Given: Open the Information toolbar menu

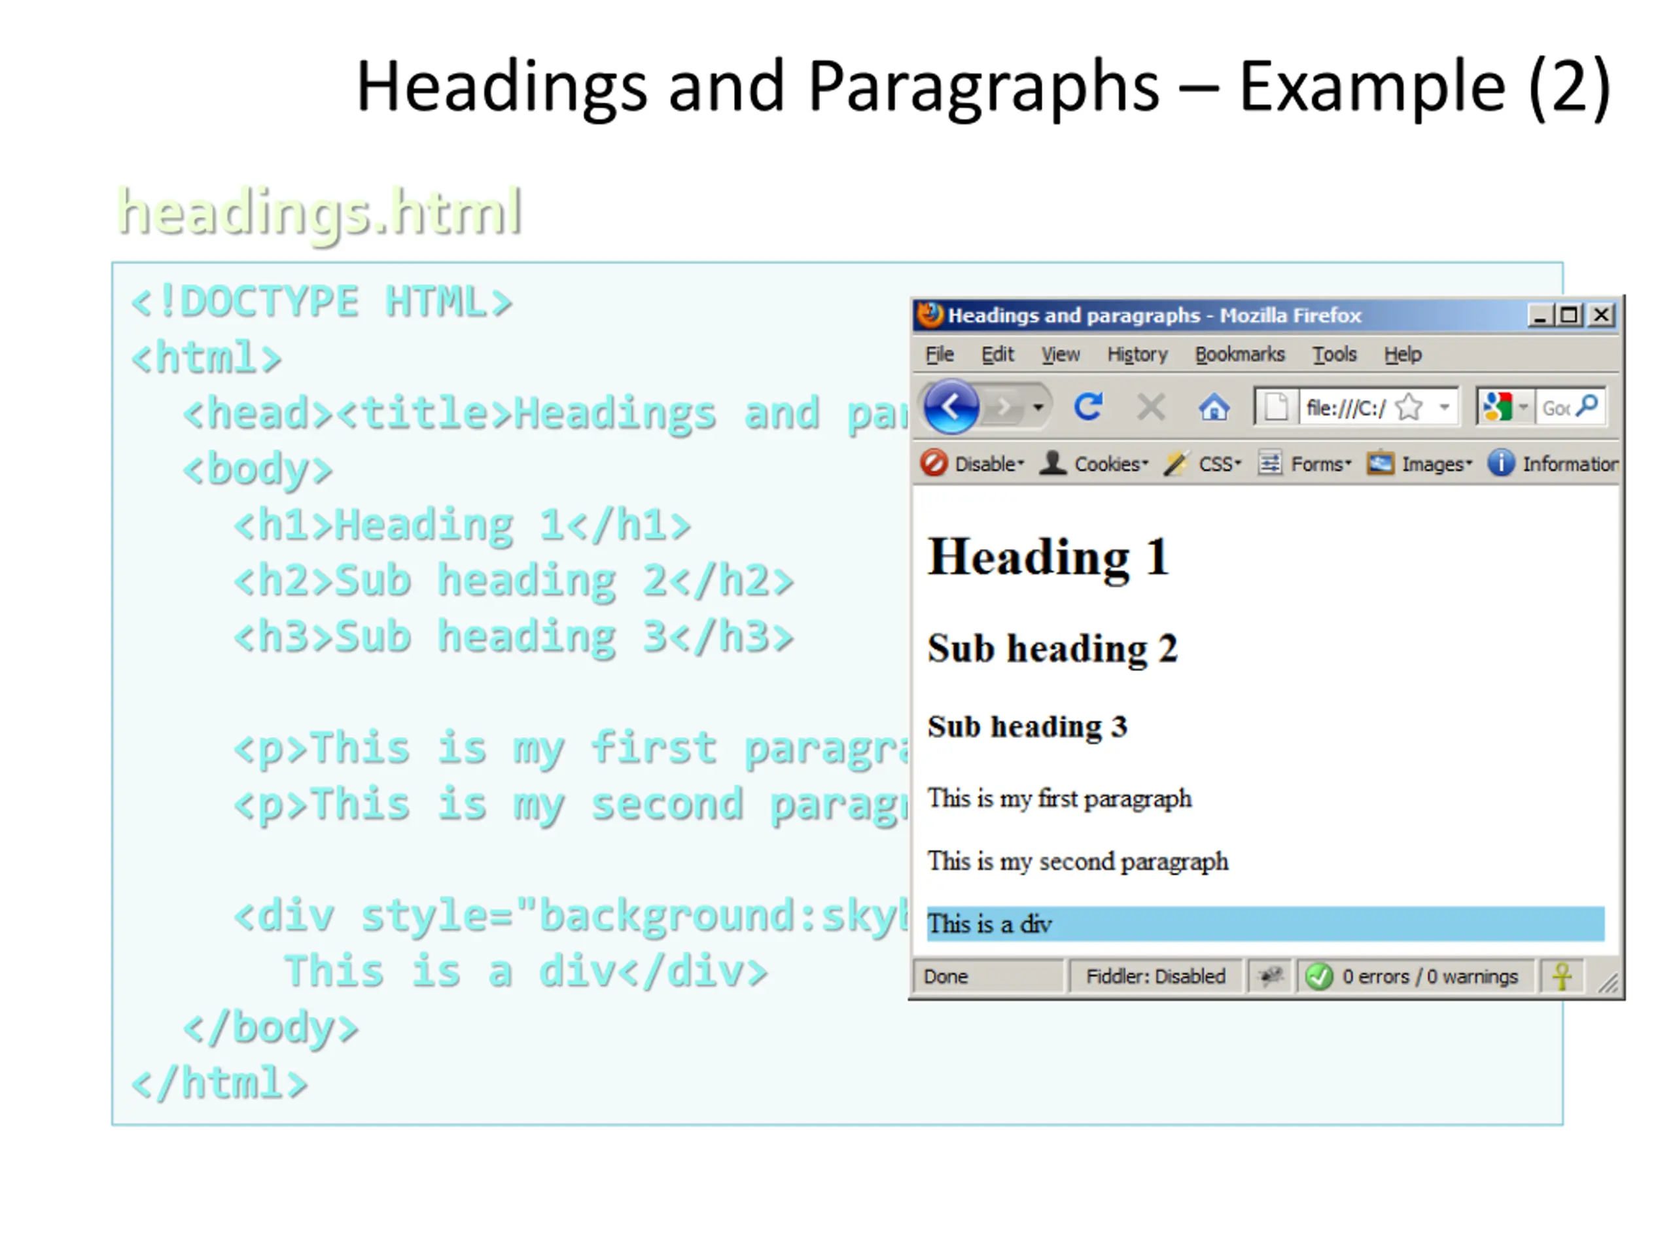Looking at the screenshot, I should [x=1570, y=463].
